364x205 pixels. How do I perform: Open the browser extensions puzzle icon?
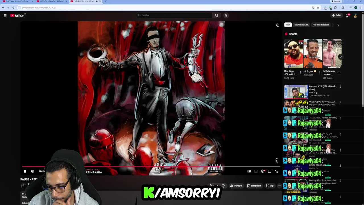click(335, 8)
